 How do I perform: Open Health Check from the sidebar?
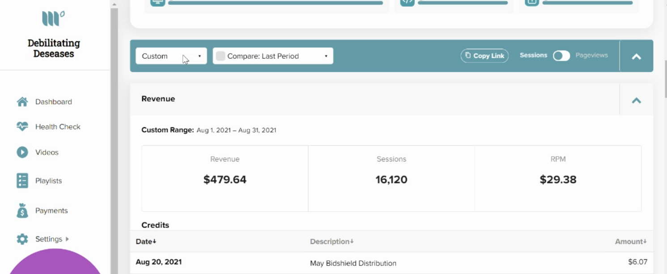pos(58,127)
